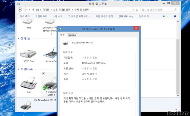The width and height of the screenshot is (190, 116).
Task: Collapse the 장치 (4) group
Action: click(19, 39)
